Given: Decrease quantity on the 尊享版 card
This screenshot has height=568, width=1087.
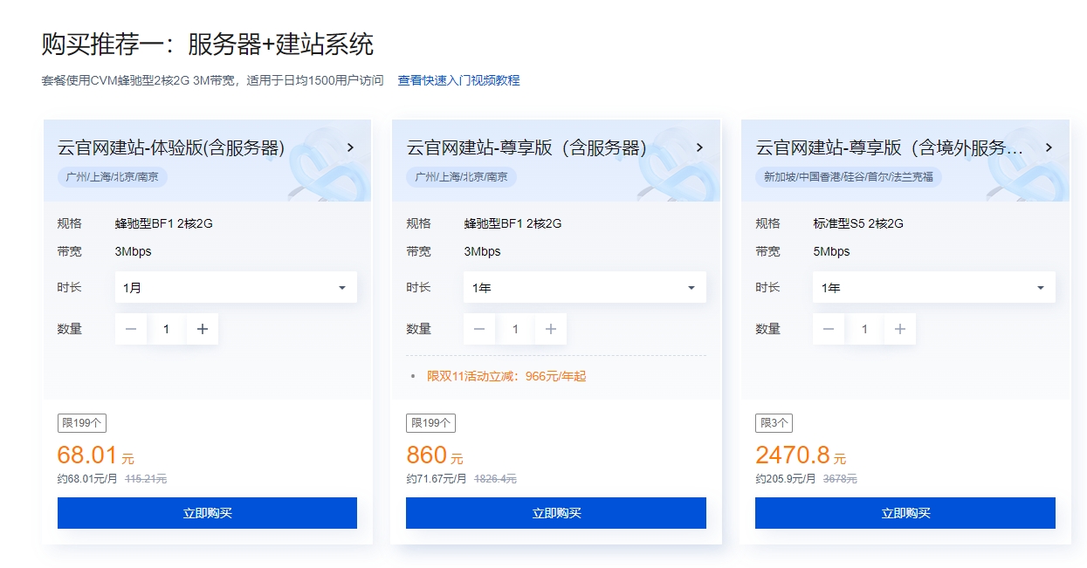Looking at the screenshot, I should (478, 329).
